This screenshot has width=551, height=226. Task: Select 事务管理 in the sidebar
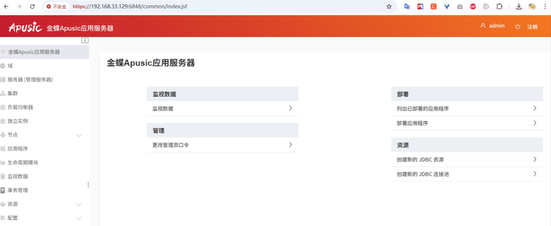coord(18,190)
